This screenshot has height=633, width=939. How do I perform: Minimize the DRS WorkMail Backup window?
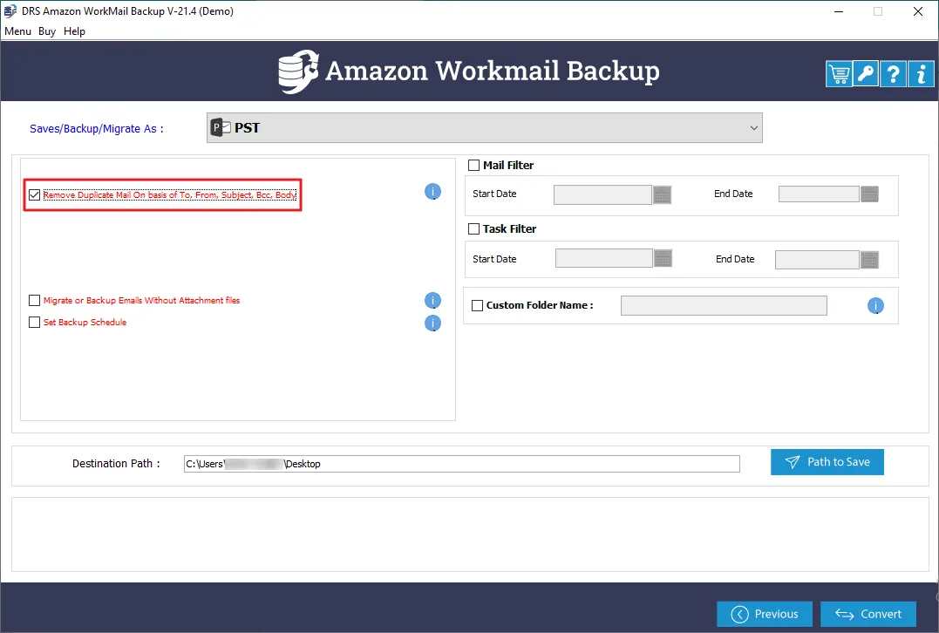[x=839, y=11]
